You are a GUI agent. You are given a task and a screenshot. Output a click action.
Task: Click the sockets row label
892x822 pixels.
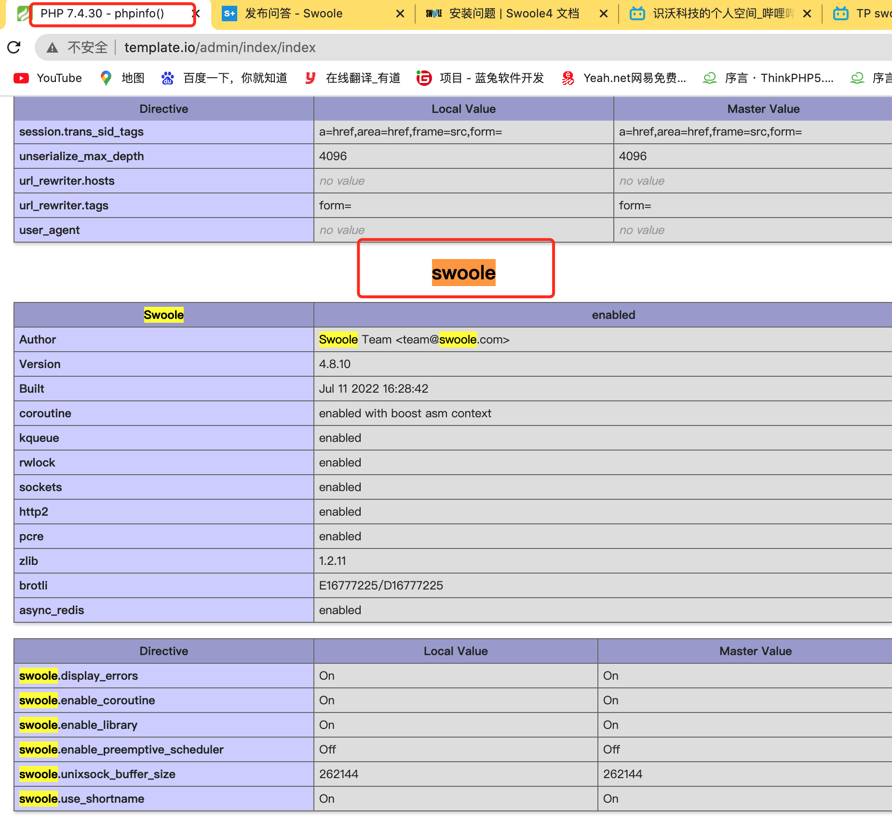(41, 487)
